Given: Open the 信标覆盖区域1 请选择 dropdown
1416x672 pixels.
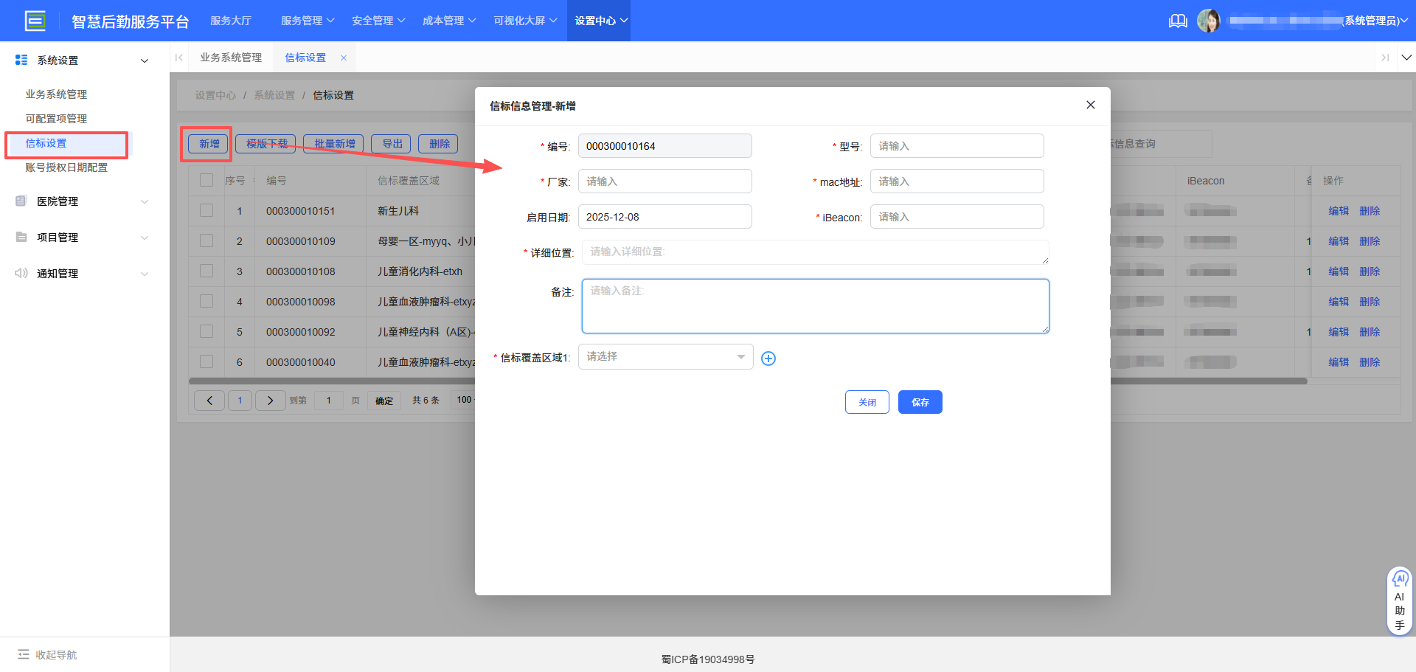Looking at the screenshot, I should (664, 356).
